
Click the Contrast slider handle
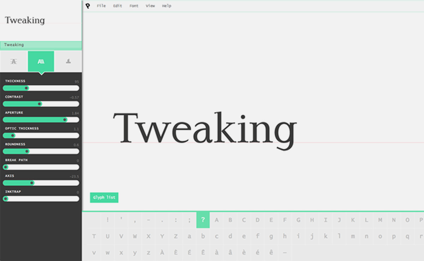point(40,104)
